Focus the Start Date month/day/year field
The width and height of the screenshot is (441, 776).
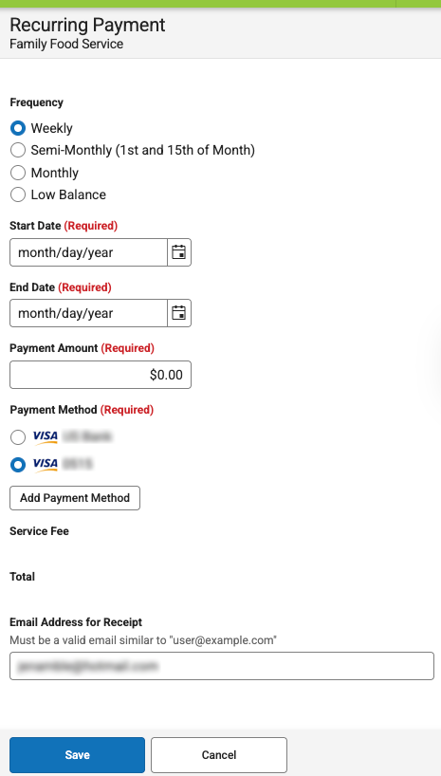88,252
